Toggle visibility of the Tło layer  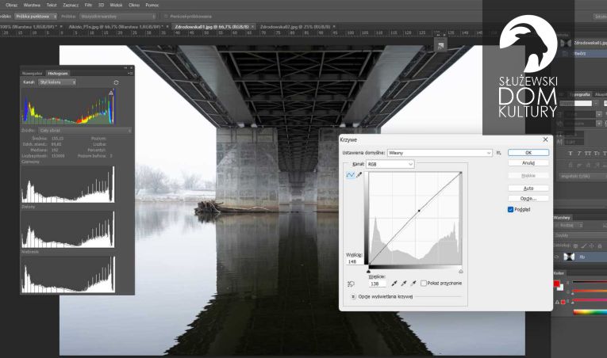tap(556, 257)
